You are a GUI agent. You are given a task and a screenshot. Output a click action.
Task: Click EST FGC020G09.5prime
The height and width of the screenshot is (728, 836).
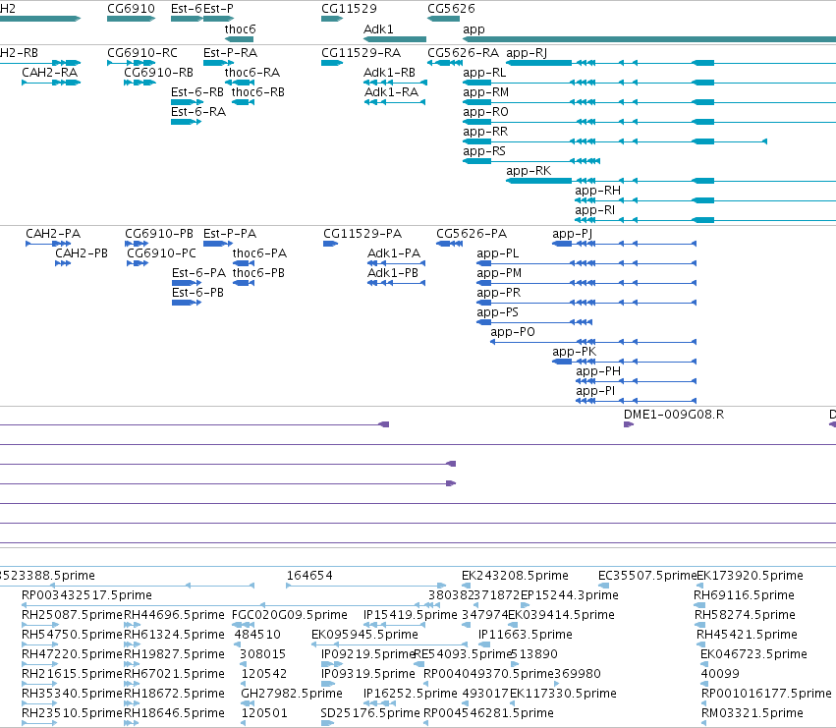click(290, 615)
